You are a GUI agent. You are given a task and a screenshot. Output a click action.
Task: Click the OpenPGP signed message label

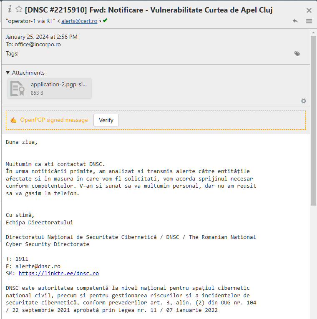(x=54, y=120)
